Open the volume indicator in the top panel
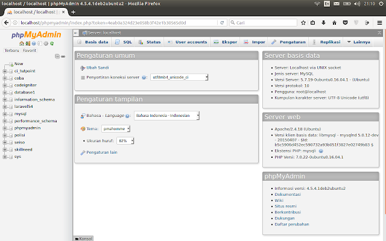 coord(357,4)
